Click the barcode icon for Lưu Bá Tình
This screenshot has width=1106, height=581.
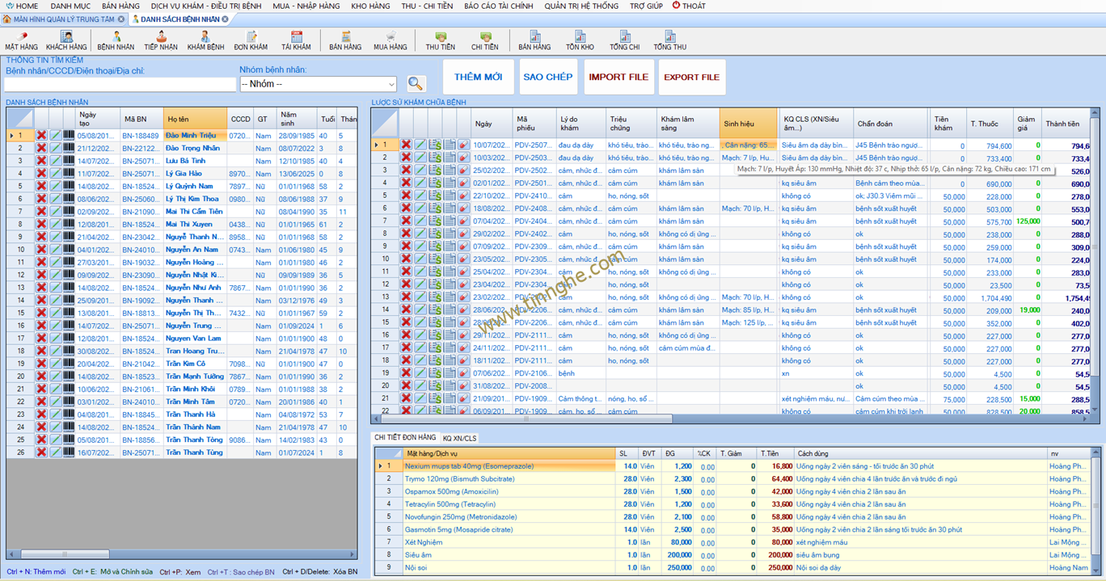click(68, 161)
